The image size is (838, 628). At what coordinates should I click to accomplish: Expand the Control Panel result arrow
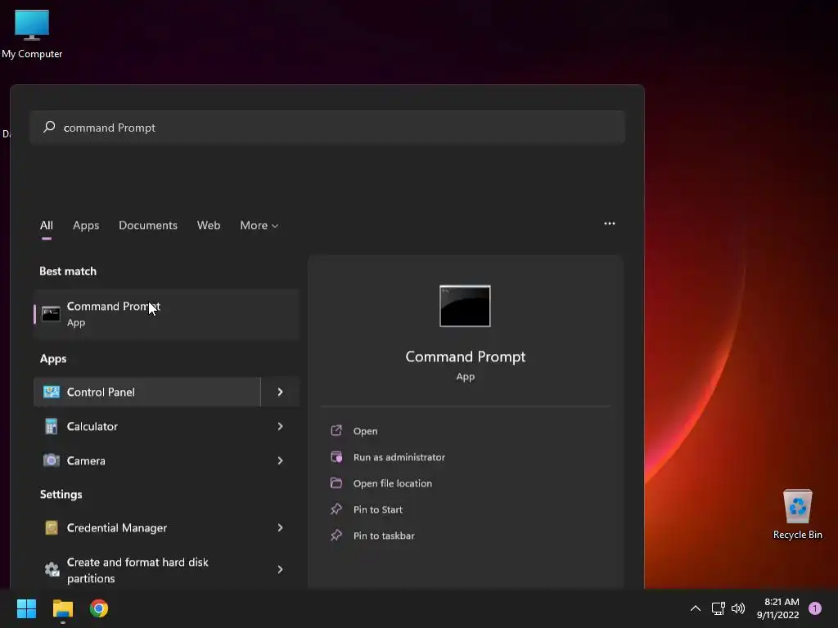(280, 392)
